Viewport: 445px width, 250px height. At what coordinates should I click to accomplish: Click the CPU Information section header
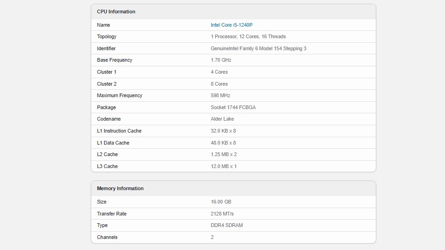pos(116,12)
